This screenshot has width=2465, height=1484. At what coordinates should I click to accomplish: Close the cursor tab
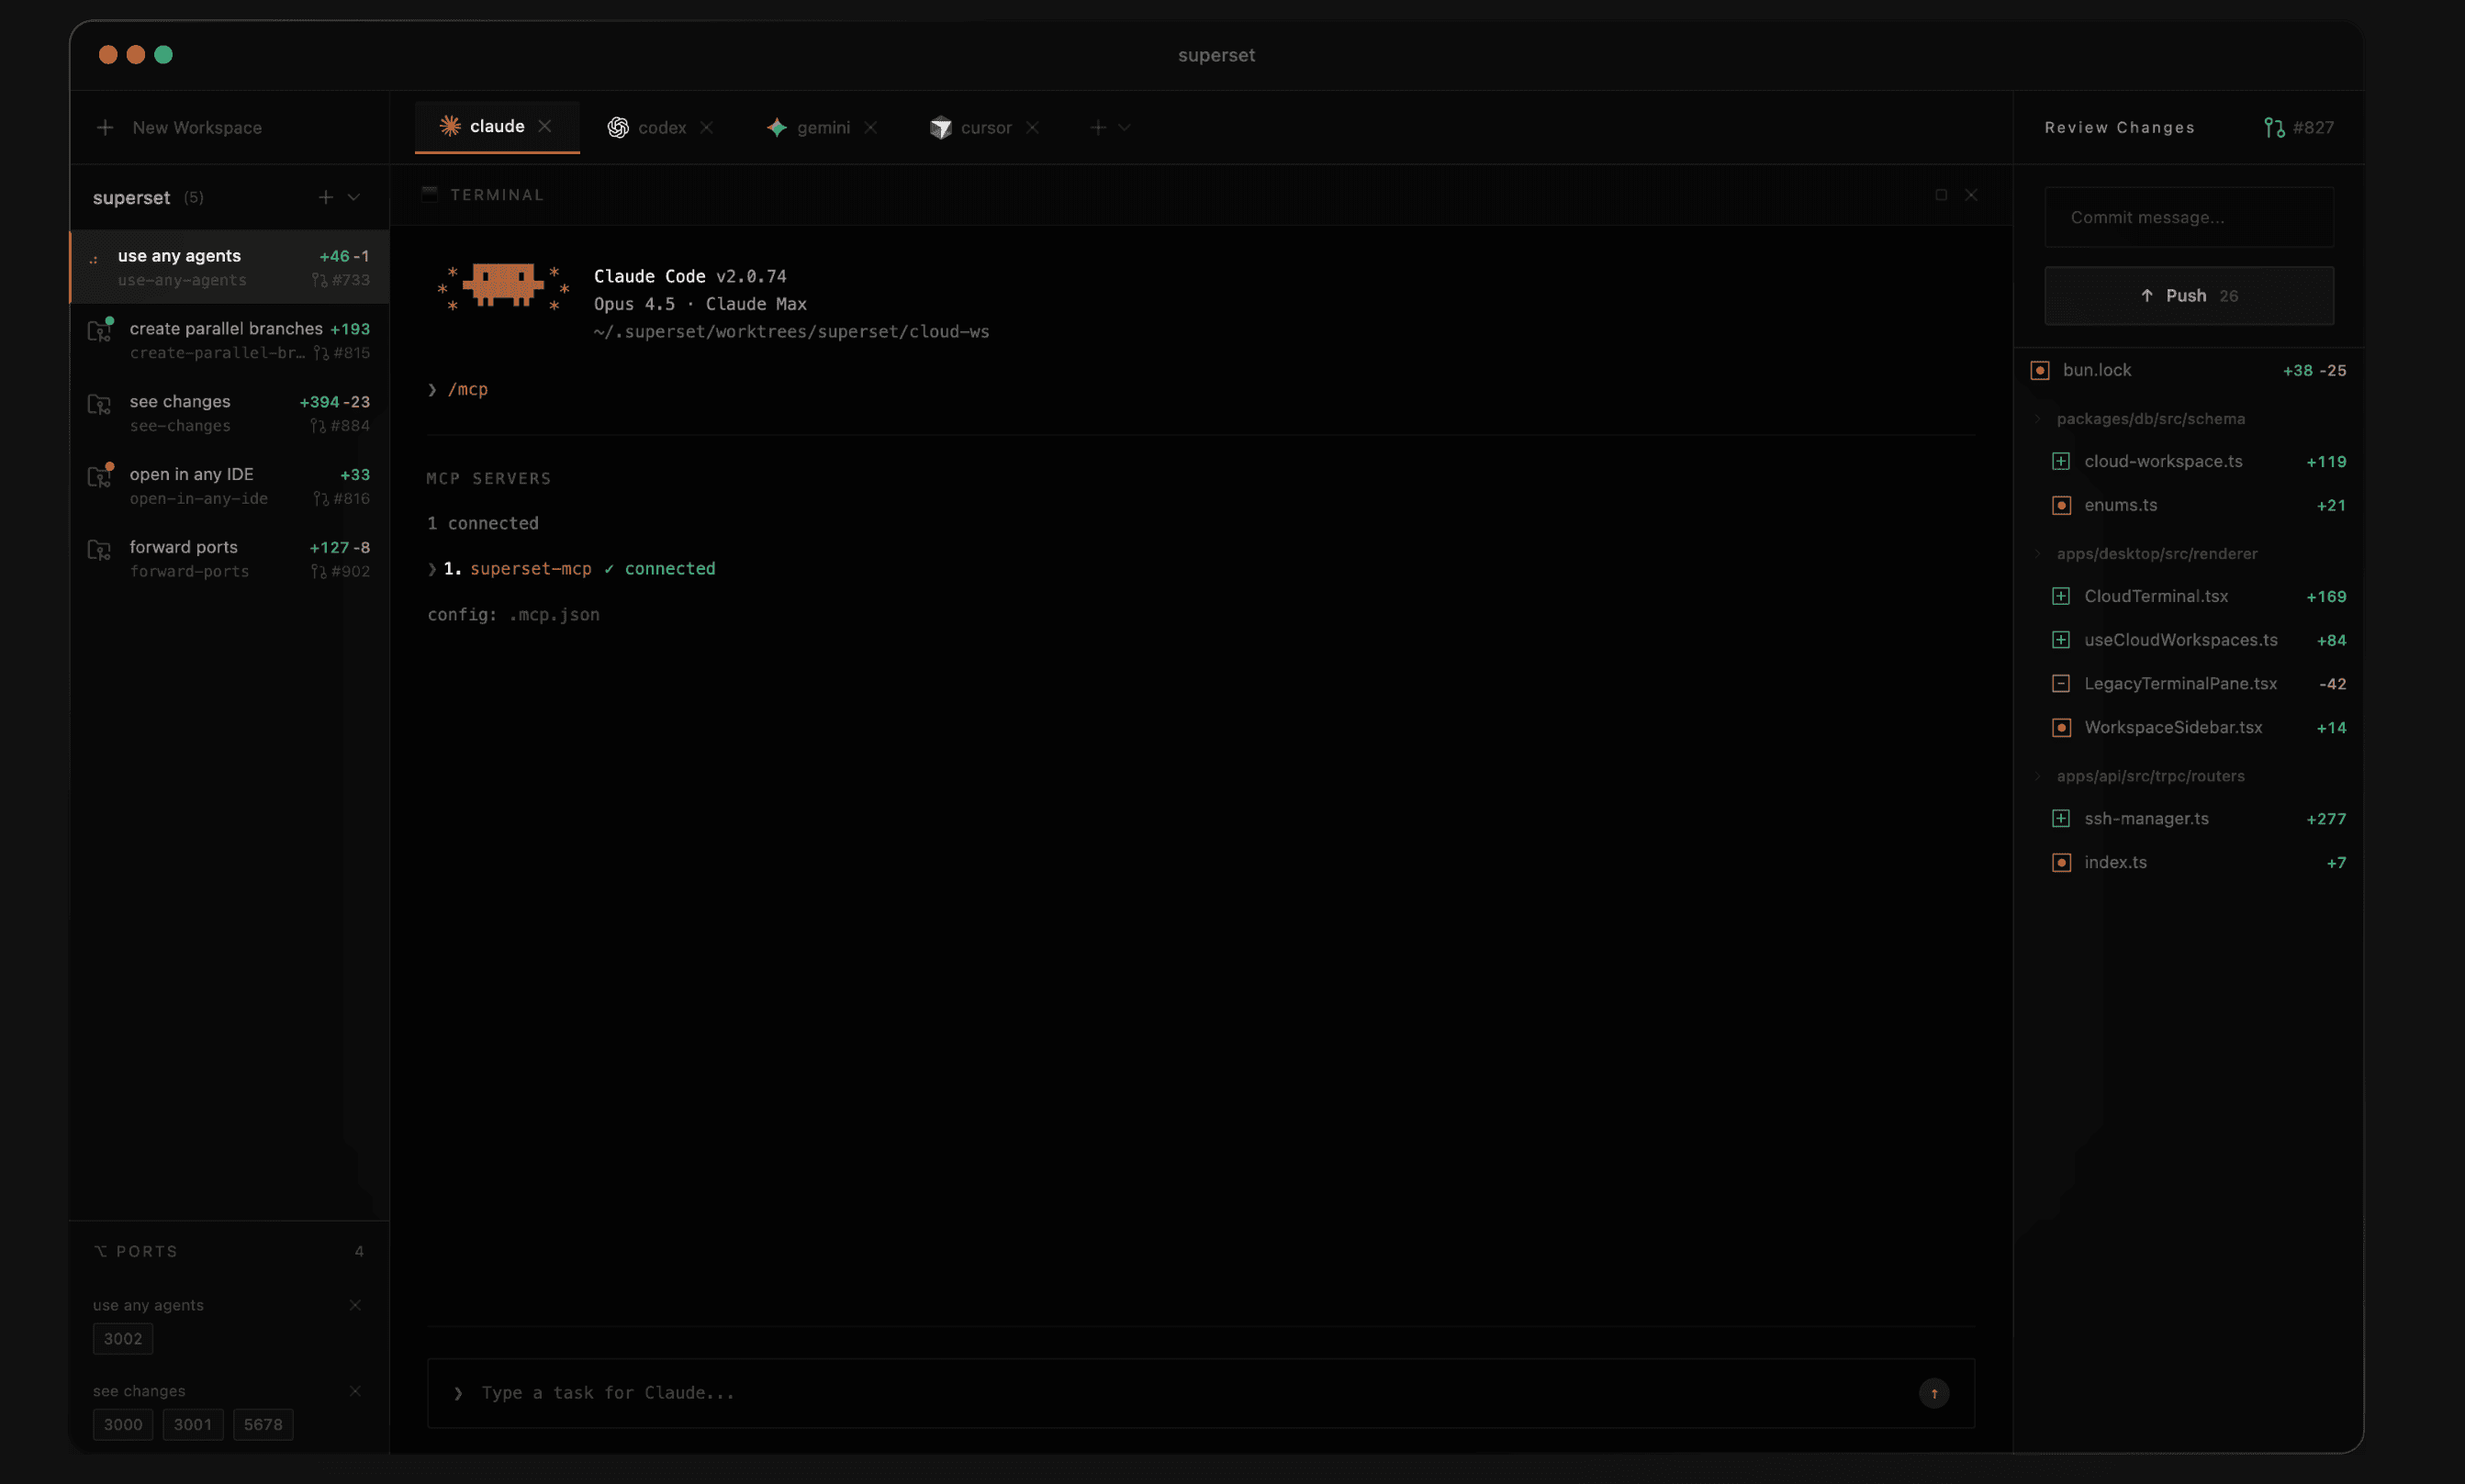1033,128
